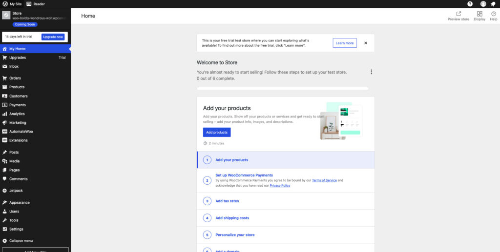
Task: Click the Payments dollar icon
Action: 4,105
